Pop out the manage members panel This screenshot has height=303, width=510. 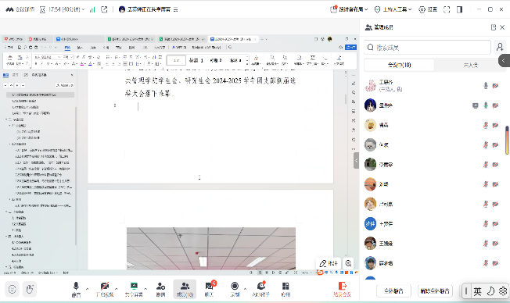(494, 27)
